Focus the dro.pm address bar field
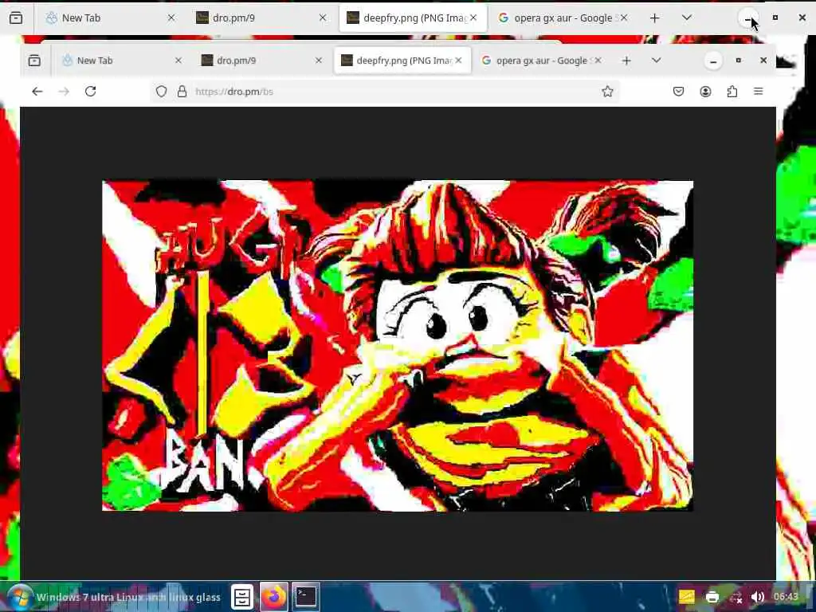This screenshot has width=816, height=612. coord(385,92)
